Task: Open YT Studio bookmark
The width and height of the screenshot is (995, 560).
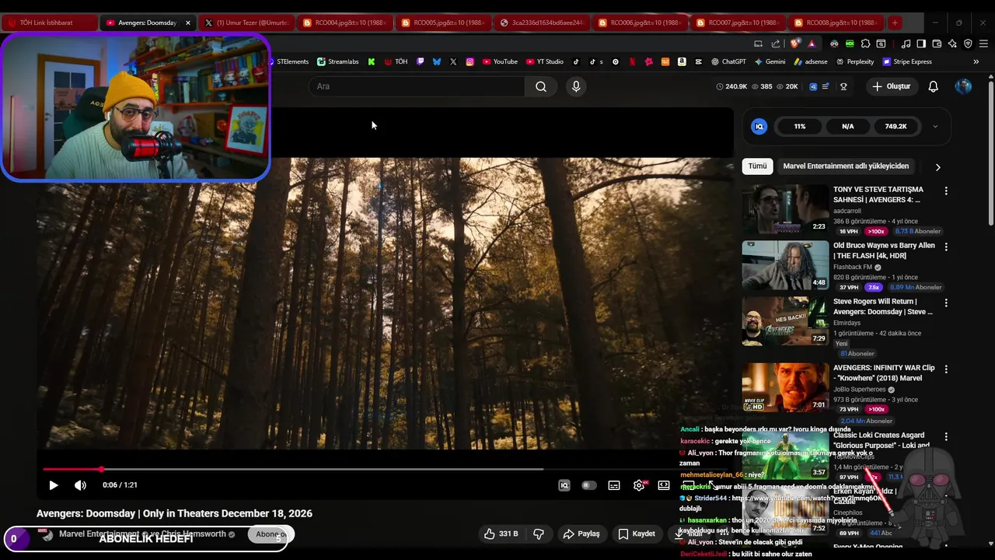Action: pos(545,61)
